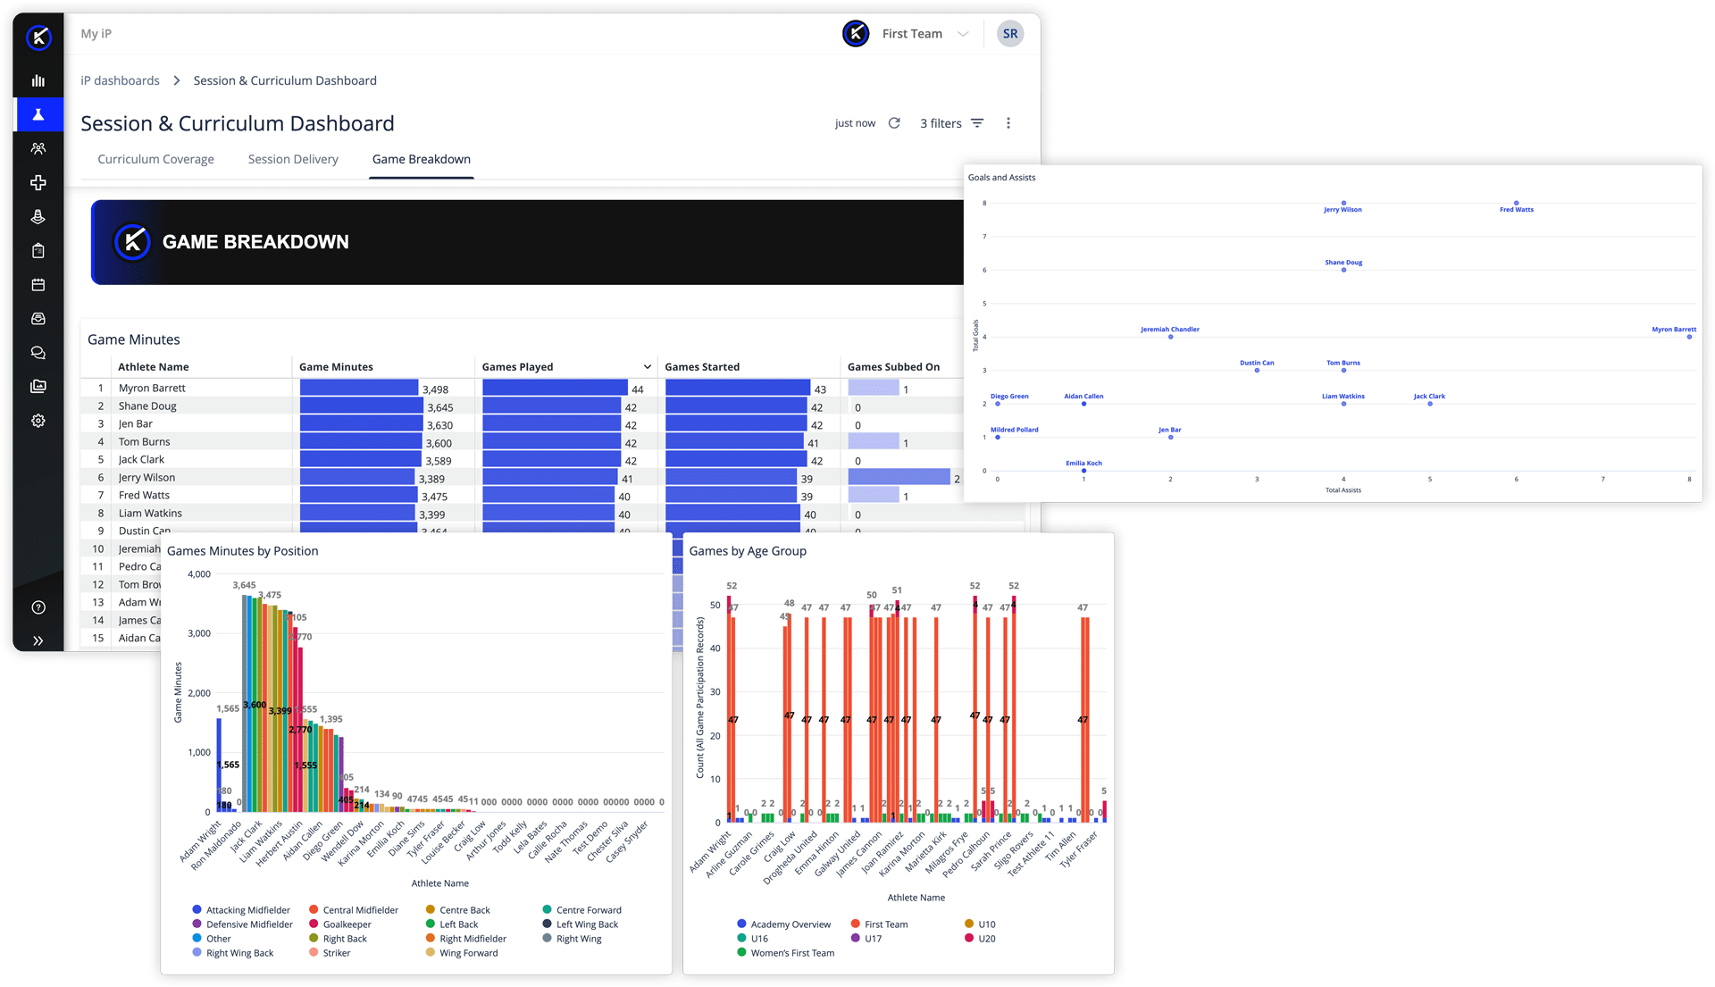Toggle Goalkeeper series in position legend
This screenshot has width=1715, height=987.
pos(339,924)
